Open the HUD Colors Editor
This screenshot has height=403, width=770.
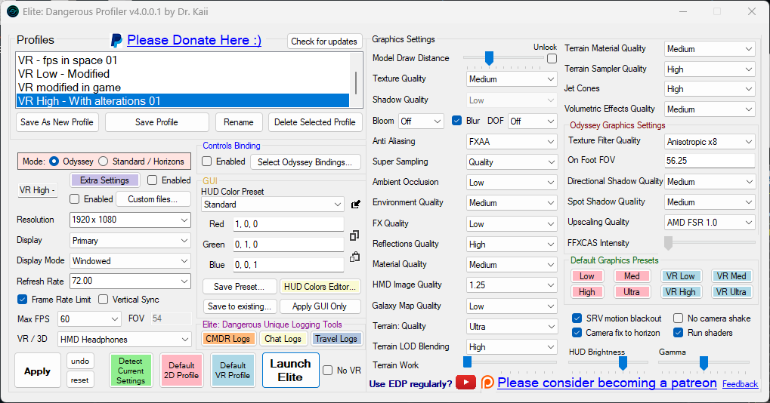(320, 286)
